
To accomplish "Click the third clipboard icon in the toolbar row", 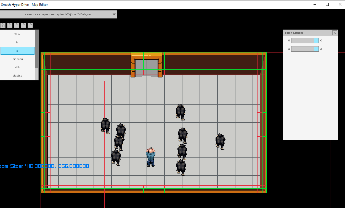I will point(17,25).
